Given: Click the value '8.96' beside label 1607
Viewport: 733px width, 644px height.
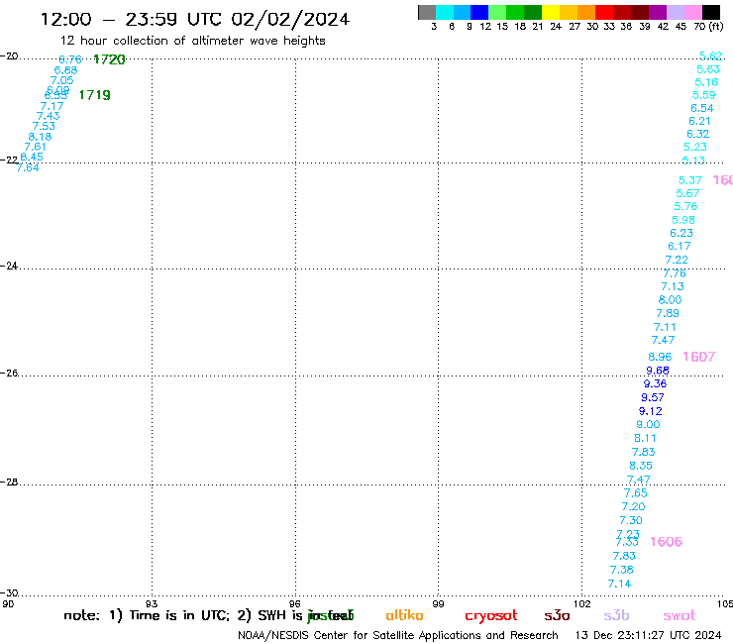Looking at the screenshot, I should [x=660, y=357].
